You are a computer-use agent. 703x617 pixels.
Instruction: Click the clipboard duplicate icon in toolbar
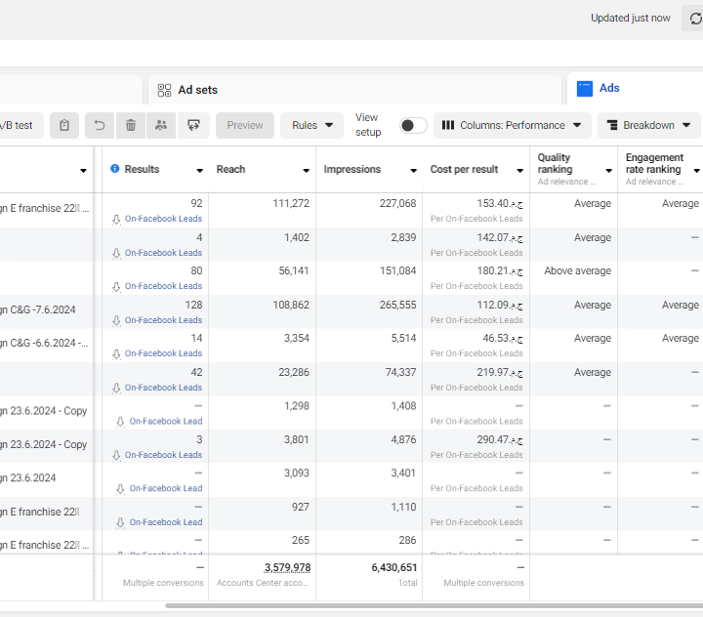64,125
